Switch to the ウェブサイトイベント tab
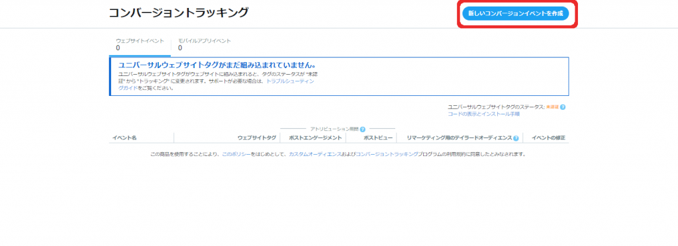Viewport: 678px width, 246px height. (140, 44)
